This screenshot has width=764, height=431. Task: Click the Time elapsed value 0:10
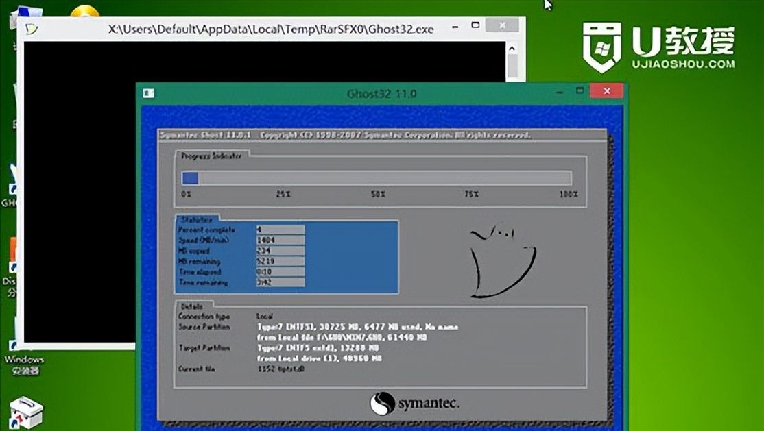click(280, 272)
